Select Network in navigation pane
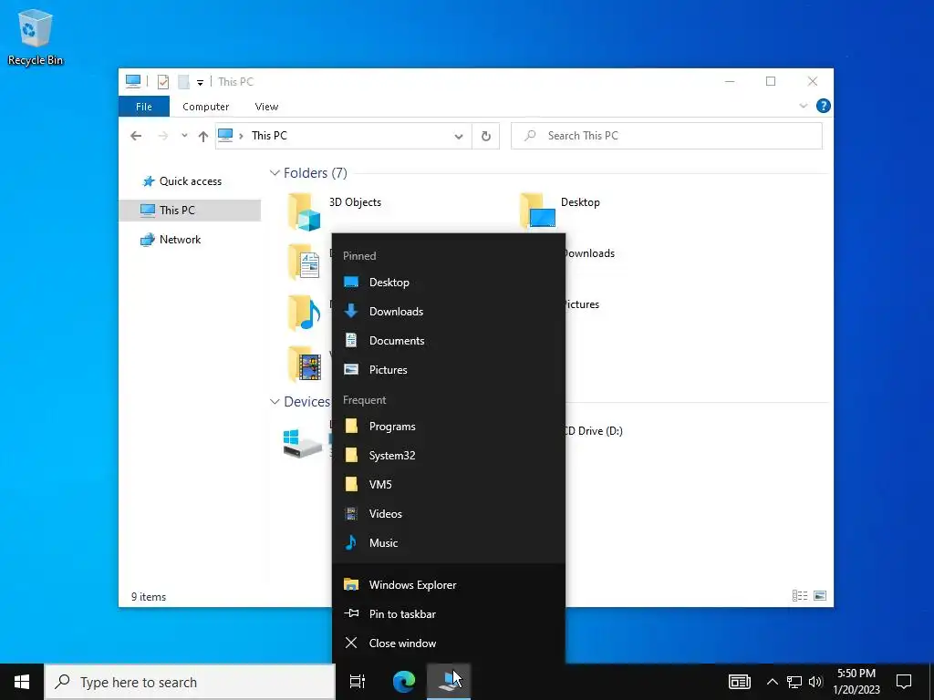The width and height of the screenshot is (934, 700). pos(171,240)
